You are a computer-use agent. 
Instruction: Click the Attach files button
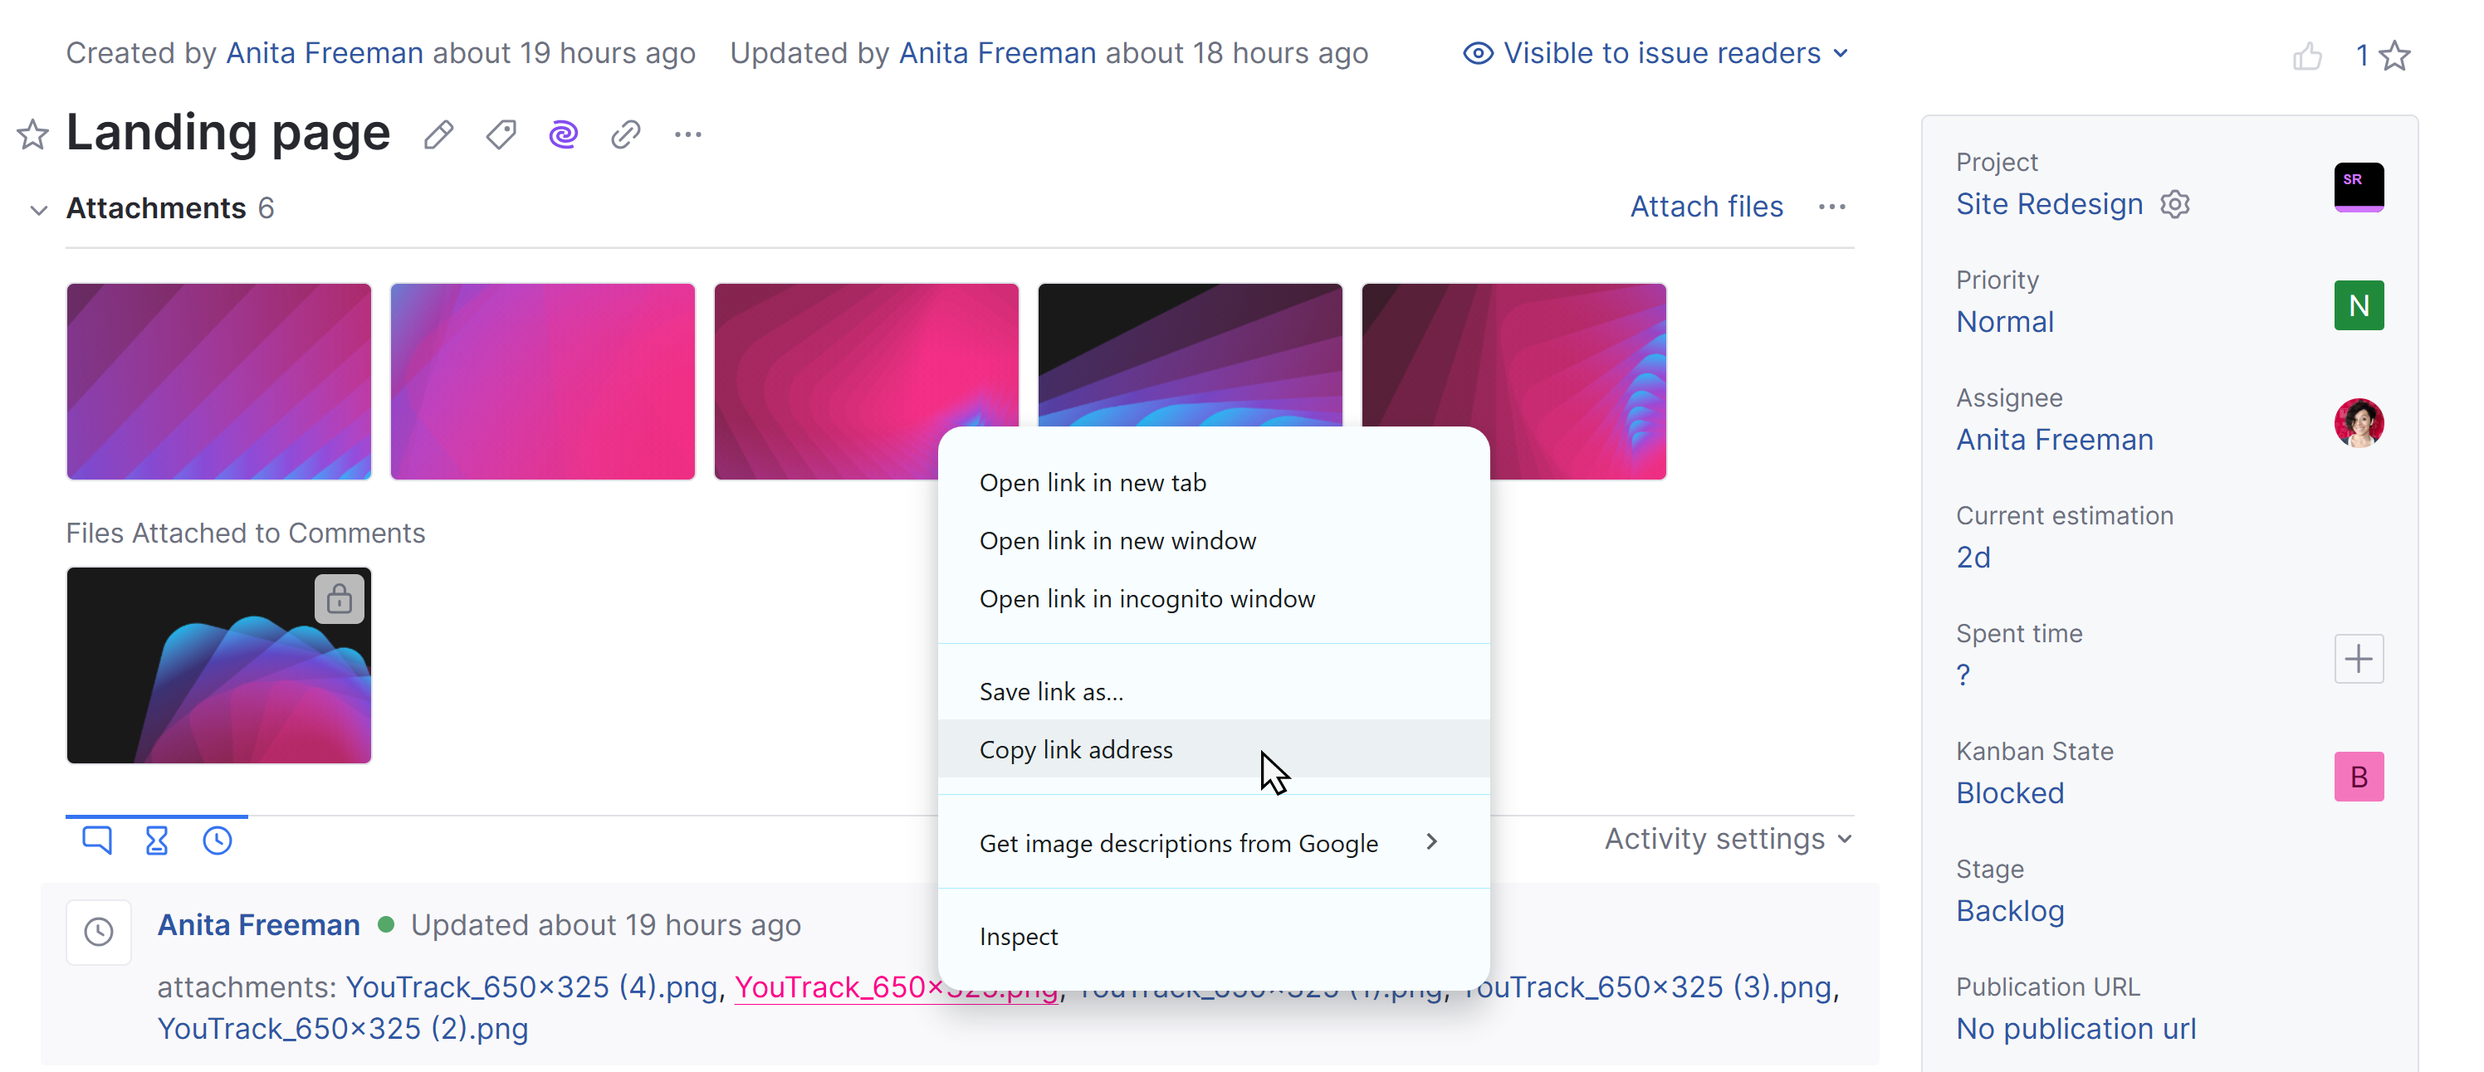pyautogui.click(x=1706, y=207)
